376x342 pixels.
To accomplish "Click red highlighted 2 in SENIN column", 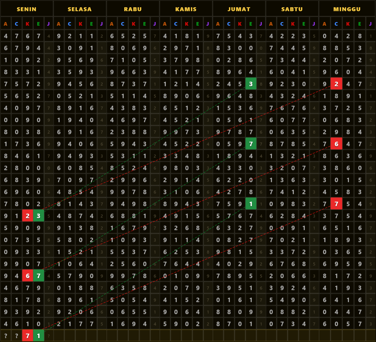I will pos(28,216).
